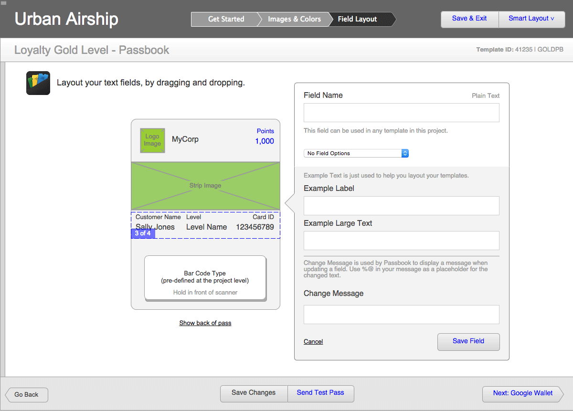Click the Plain Text label
The height and width of the screenshot is (411, 573).
(x=486, y=96)
